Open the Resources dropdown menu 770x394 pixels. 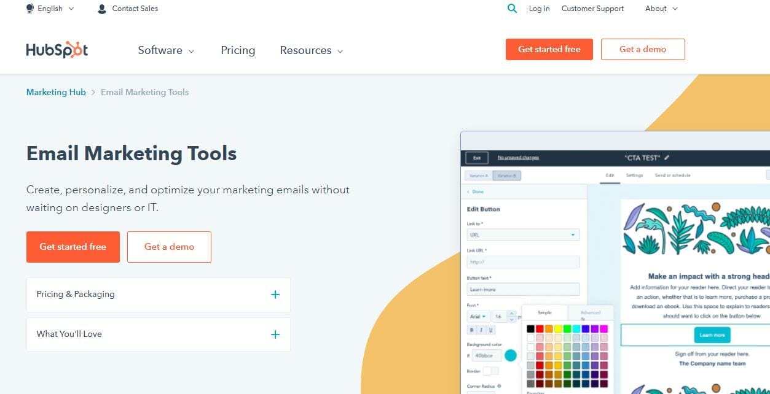312,50
